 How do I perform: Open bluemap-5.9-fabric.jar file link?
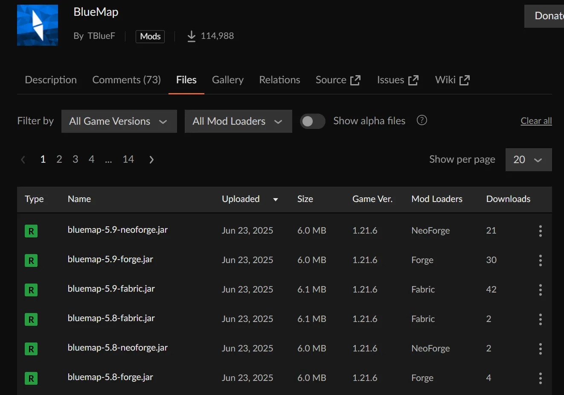tap(111, 289)
